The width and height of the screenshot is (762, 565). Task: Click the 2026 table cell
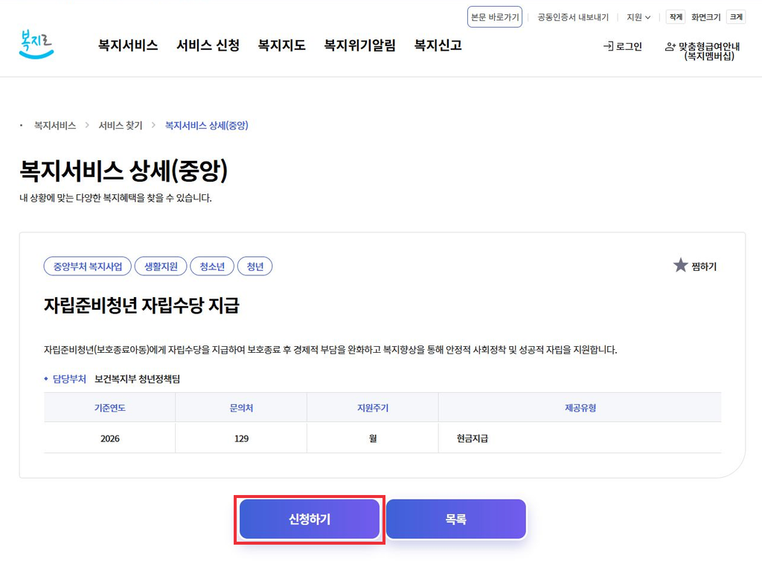tap(110, 438)
